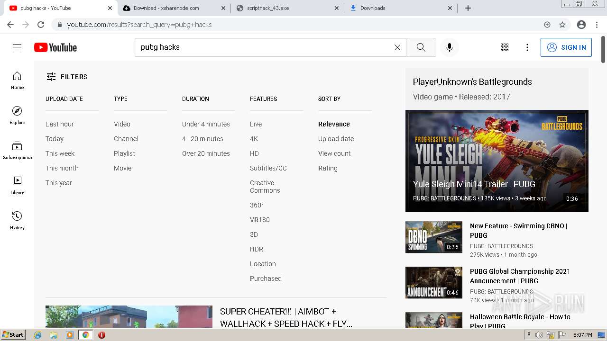
Task: Clear the search box with the X
Action: pyautogui.click(x=397, y=47)
